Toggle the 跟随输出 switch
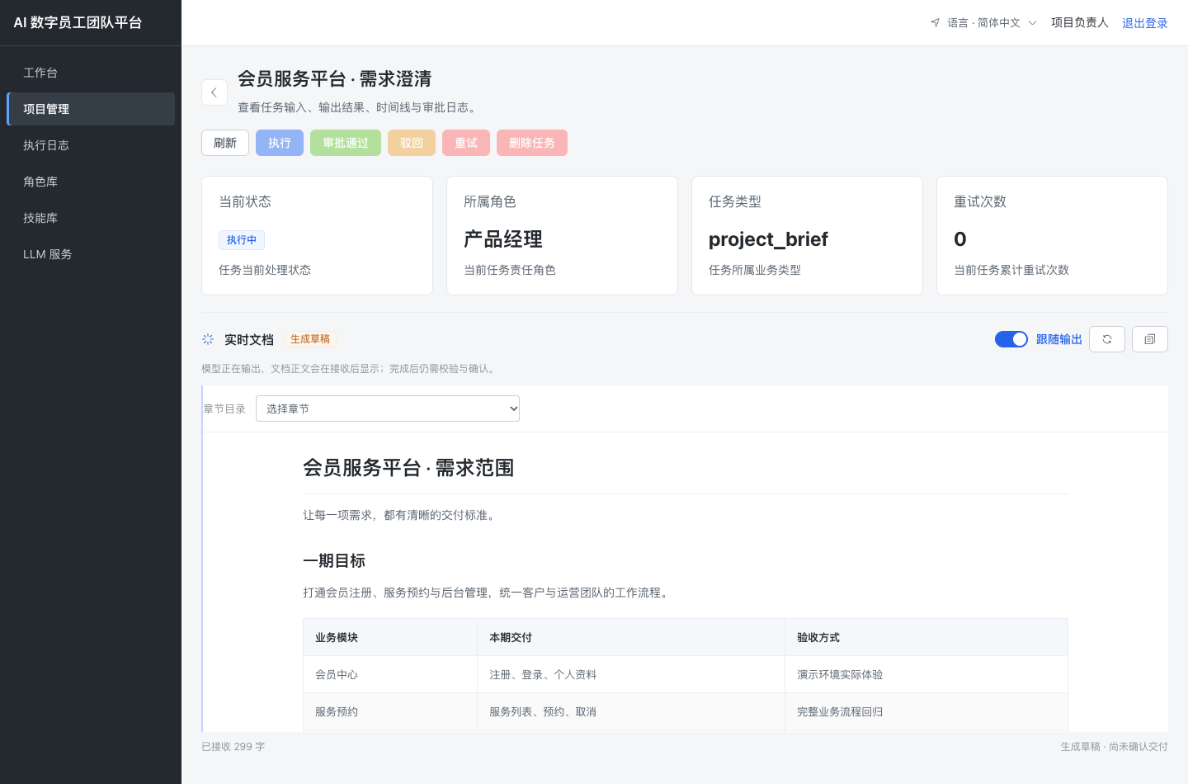The width and height of the screenshot is (1188, 784). pos(1011,339)
